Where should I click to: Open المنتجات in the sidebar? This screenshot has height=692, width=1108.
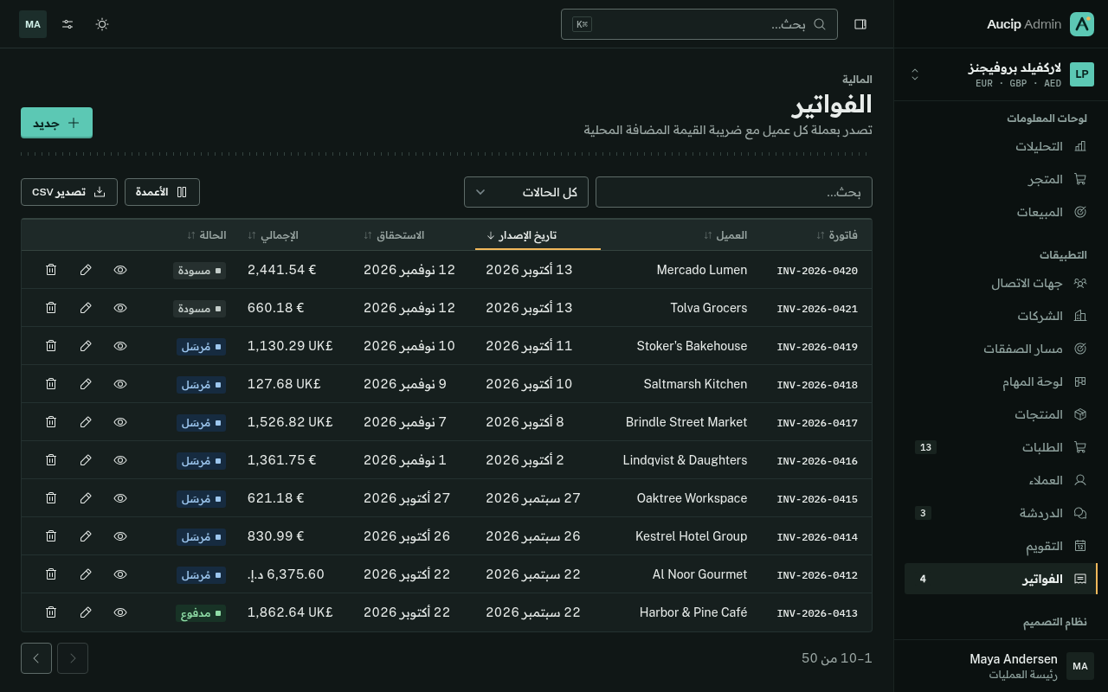coord(1001,414)
